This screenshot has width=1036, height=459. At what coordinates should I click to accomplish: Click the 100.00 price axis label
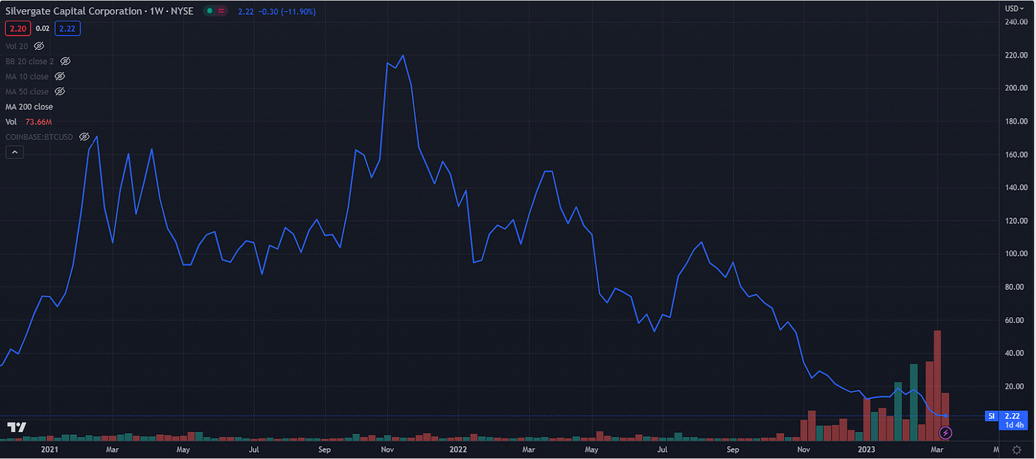[1015, 253]
